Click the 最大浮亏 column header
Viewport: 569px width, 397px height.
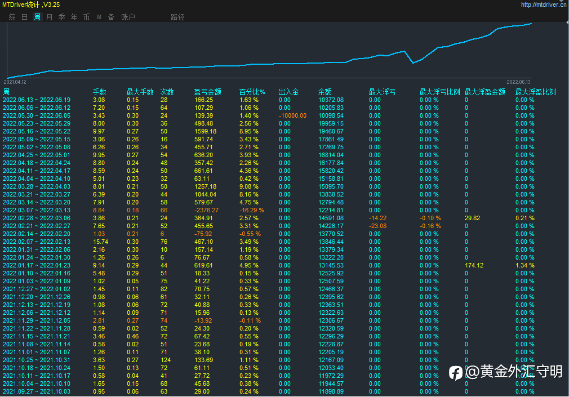pos(382,92)
